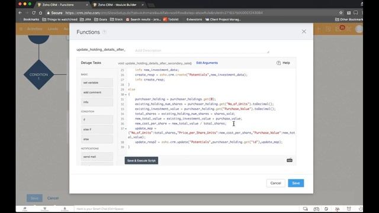Switch to the Zoho CRM - Module Builder tab
Screen dimensions: 379x213
(x=117, y=5)
